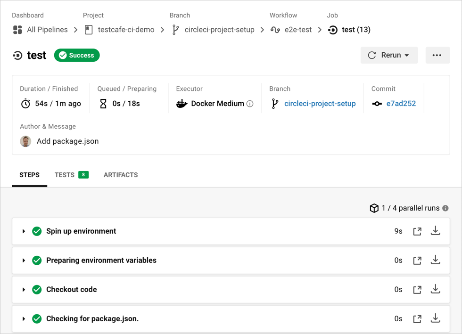Open the three-dot more actions menu
The height and width of the screenshot is (334, 462).
(x=437, y=55)
